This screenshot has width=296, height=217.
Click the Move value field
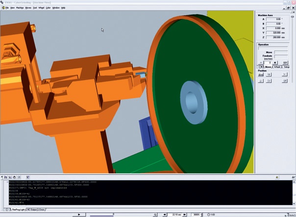[x=281, y=52]
